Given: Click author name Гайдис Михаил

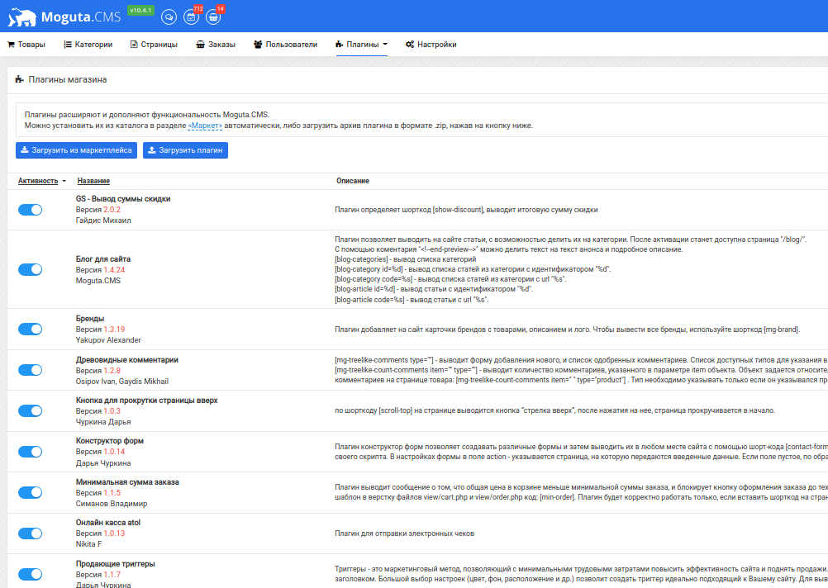Looking at the screenshot, I should click(103, 220).
